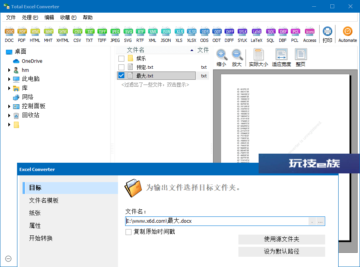Convert to XLS spreadsheet
The width and height of the screenshot is (360, 267).
point(179,34)
